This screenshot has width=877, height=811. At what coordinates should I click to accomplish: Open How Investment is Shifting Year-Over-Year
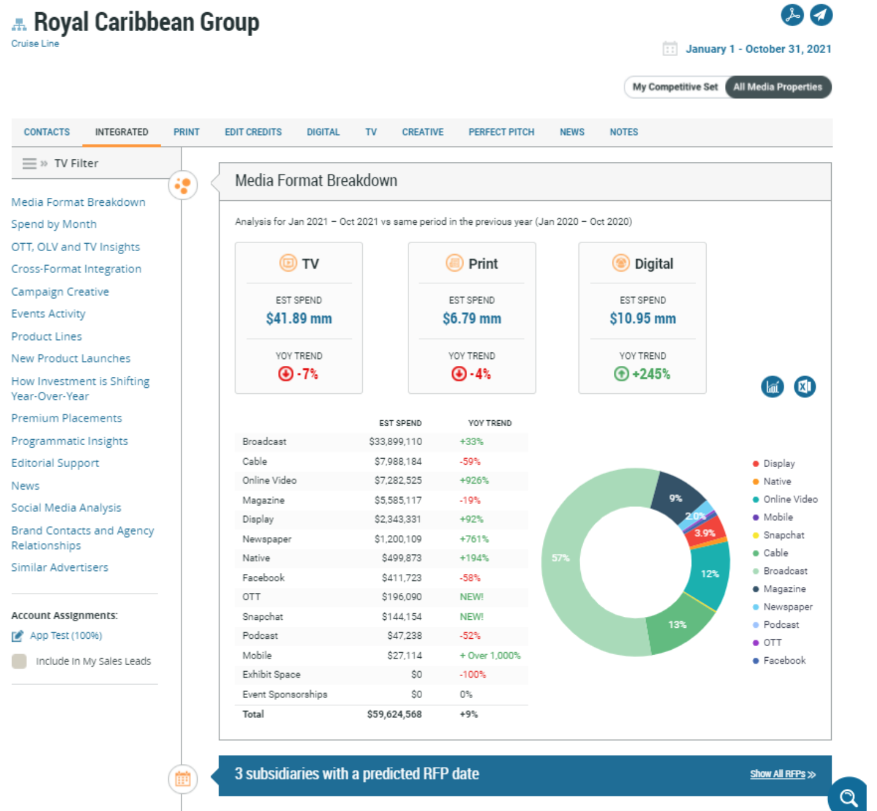(80, 388)
